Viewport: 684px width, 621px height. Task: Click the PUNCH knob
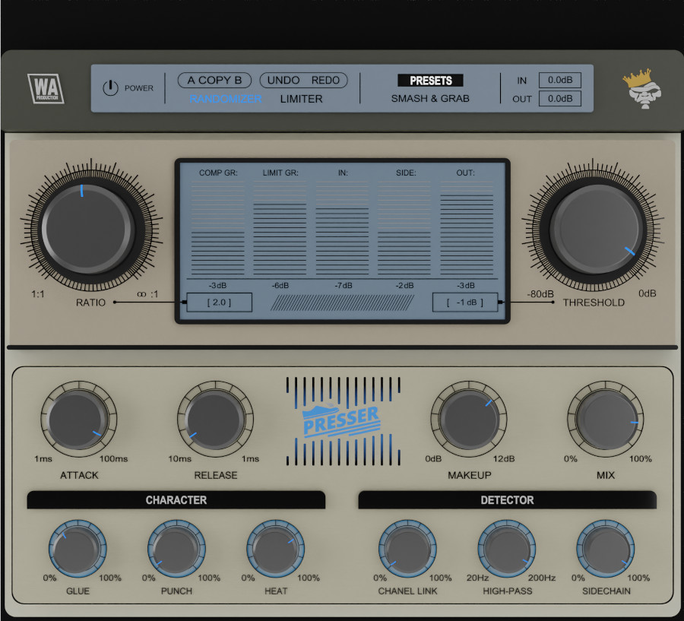click(176, 548)
